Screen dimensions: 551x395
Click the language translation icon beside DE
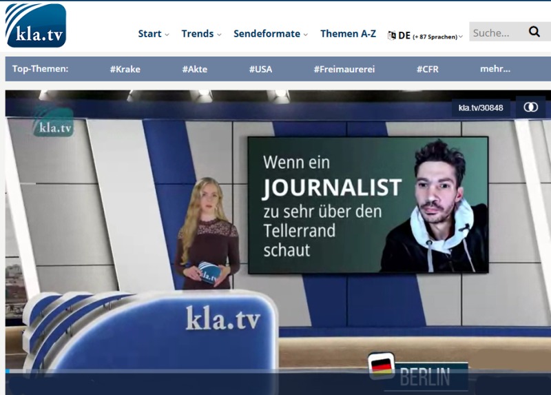391,35
